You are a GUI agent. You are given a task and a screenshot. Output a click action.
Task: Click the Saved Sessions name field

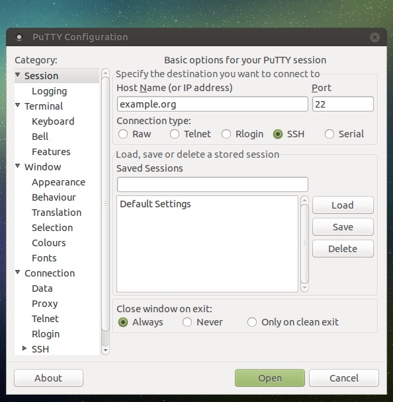point(212,184)
